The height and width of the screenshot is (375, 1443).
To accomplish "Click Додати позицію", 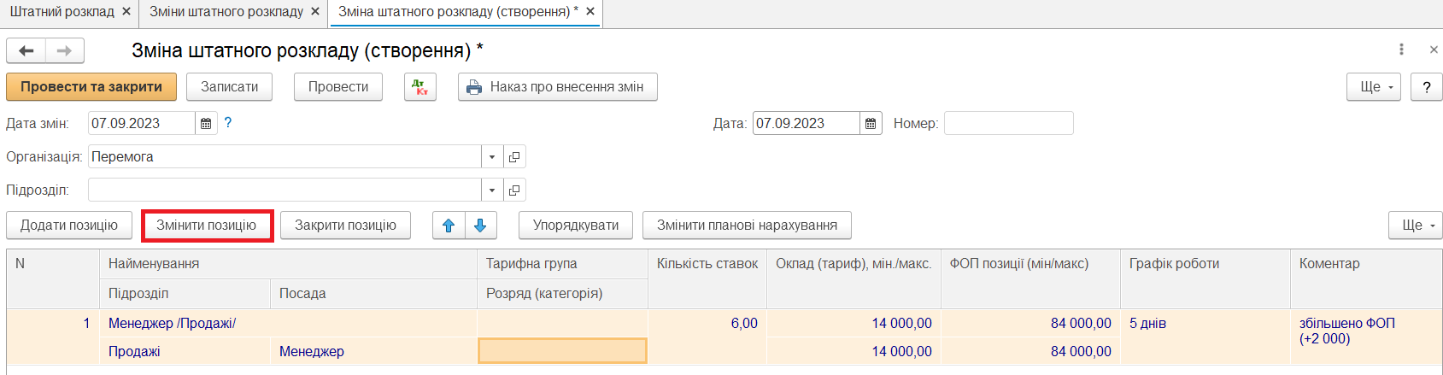I will (x=69, y=226).
